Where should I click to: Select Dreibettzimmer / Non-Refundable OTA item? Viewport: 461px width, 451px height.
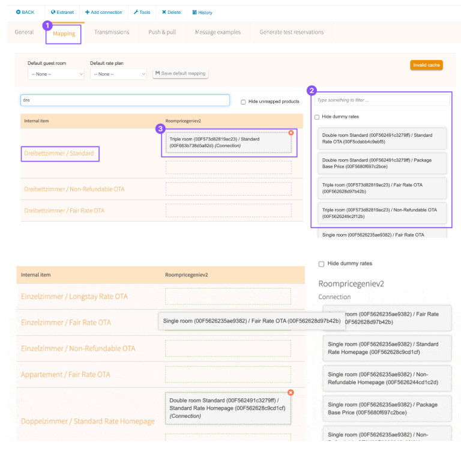(74, 189)
